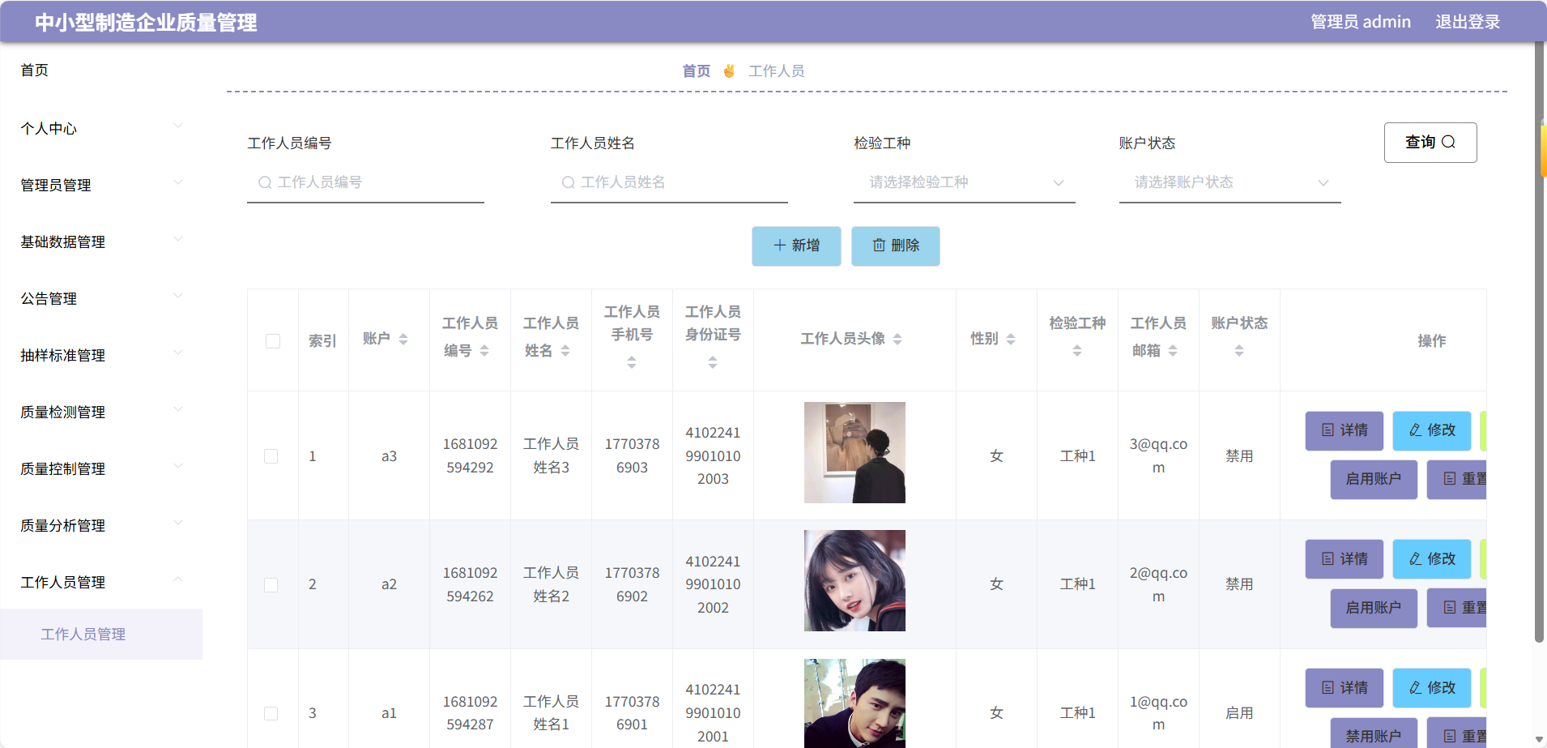
Task: Click the pencil icon in a1 修改 button
Action: pos(1415,687)
